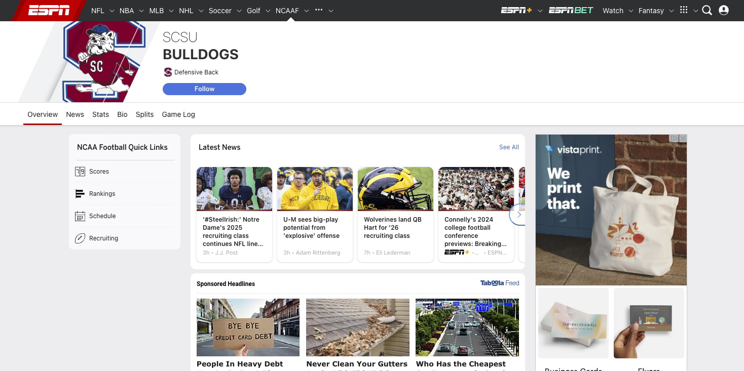Switch to the Stats tab

100,114
